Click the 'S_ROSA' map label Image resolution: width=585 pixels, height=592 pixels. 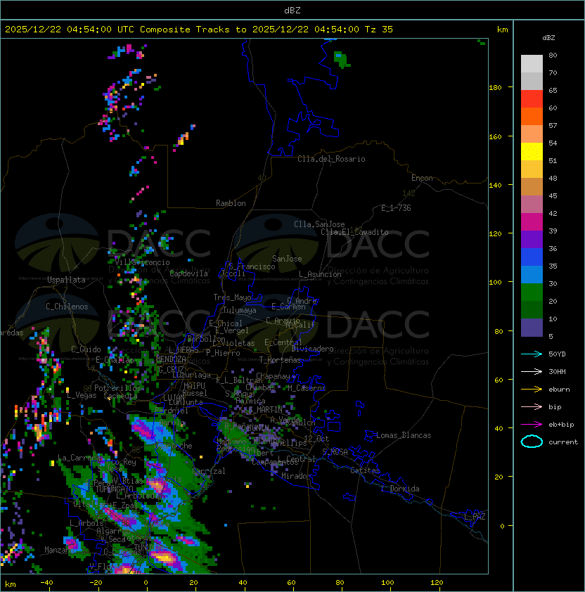(x=335, y=452)
